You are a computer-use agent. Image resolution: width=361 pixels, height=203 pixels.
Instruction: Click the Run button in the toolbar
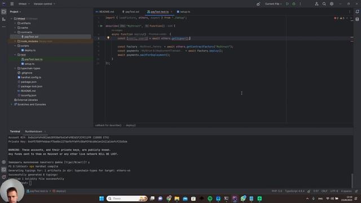287,4
